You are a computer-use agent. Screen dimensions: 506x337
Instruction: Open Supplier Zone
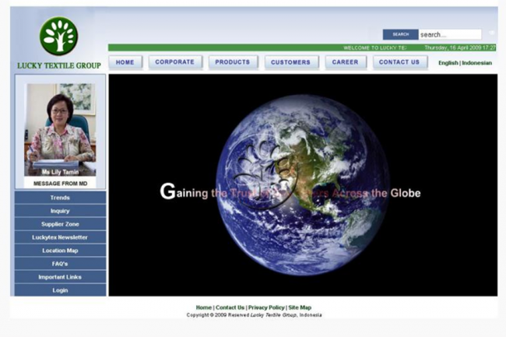60,224
